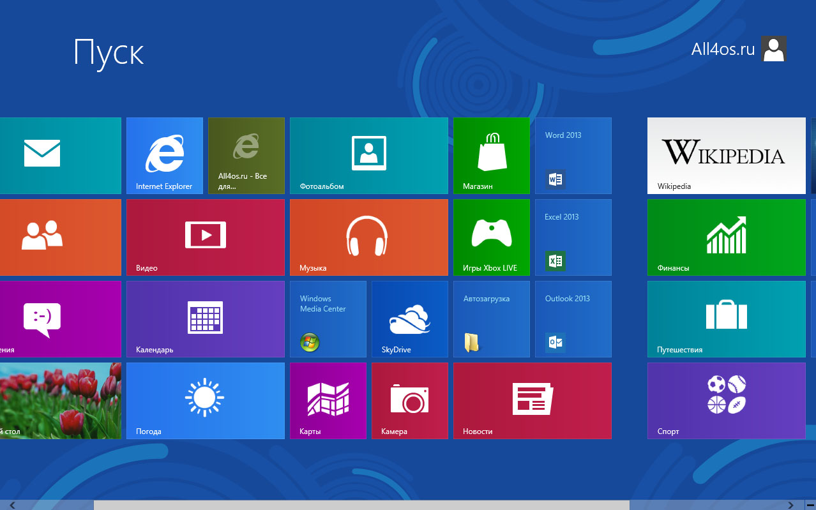Screen dimensions: 816x510
Task: Click the horizontal scrollbar thumb
Action: coord(361,505)
